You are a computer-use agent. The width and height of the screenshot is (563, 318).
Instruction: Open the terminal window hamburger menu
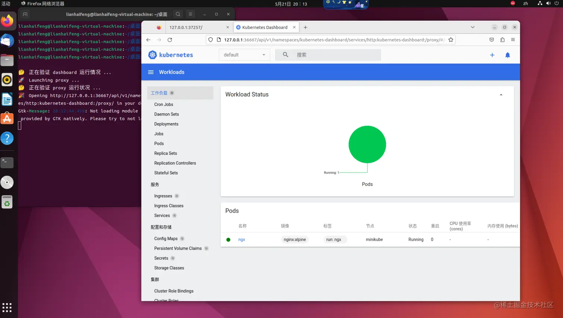pyautogui.click(x=190, y=14)
